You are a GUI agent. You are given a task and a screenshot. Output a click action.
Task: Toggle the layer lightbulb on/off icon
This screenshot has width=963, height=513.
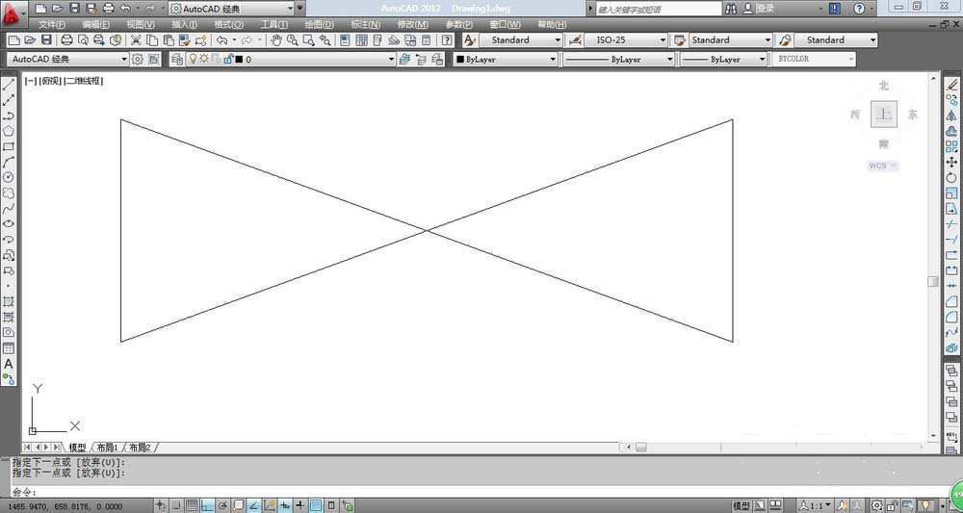[x=192, y=60]
